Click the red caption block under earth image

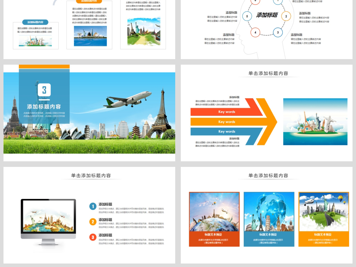(214, 238)
